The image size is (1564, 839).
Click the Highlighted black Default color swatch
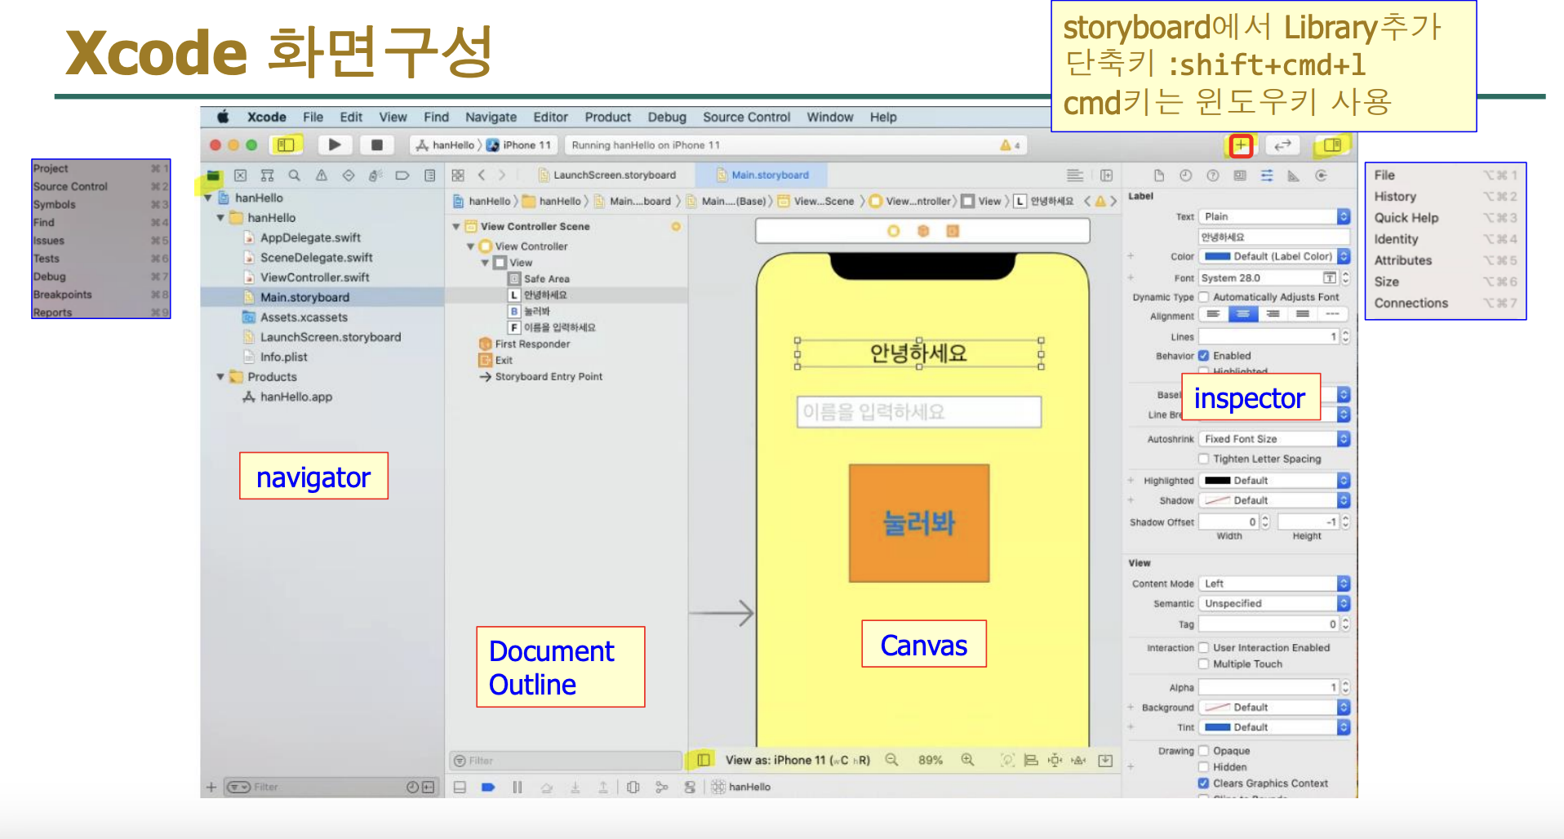coord(1217,481)
